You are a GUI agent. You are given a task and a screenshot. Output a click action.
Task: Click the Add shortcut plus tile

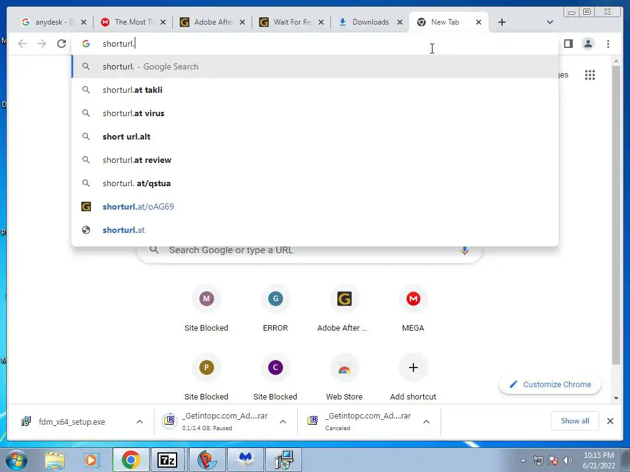pyautogui.click(x=413, y=378)
